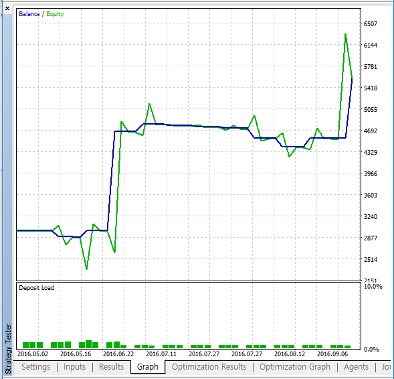Viewport: 394px width, 379px height.
Task: Click the 2016.07.11 date label
Action: [161, 354]
